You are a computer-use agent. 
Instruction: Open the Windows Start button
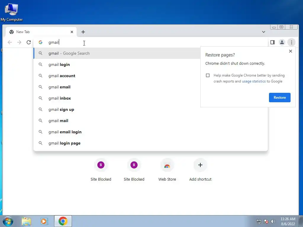(x=8, y=221)
